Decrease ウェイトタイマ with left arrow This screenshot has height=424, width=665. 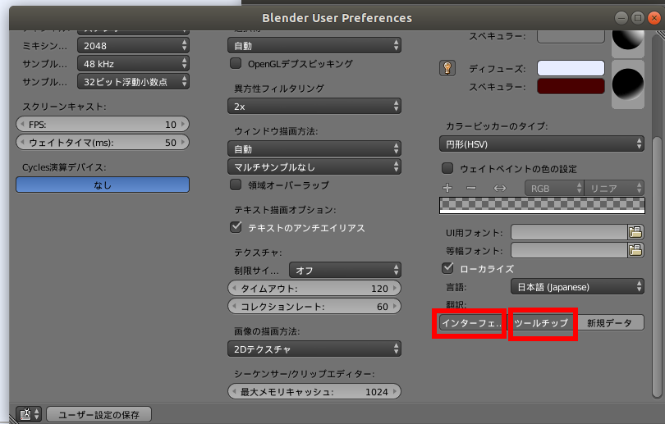22,143
